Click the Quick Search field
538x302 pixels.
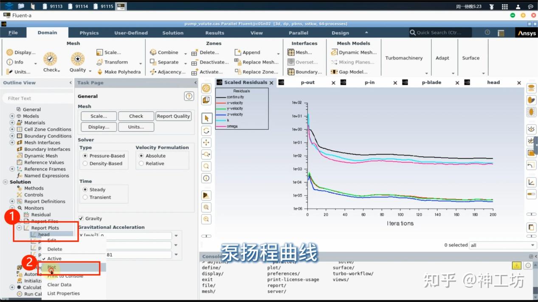coord(441,33)
